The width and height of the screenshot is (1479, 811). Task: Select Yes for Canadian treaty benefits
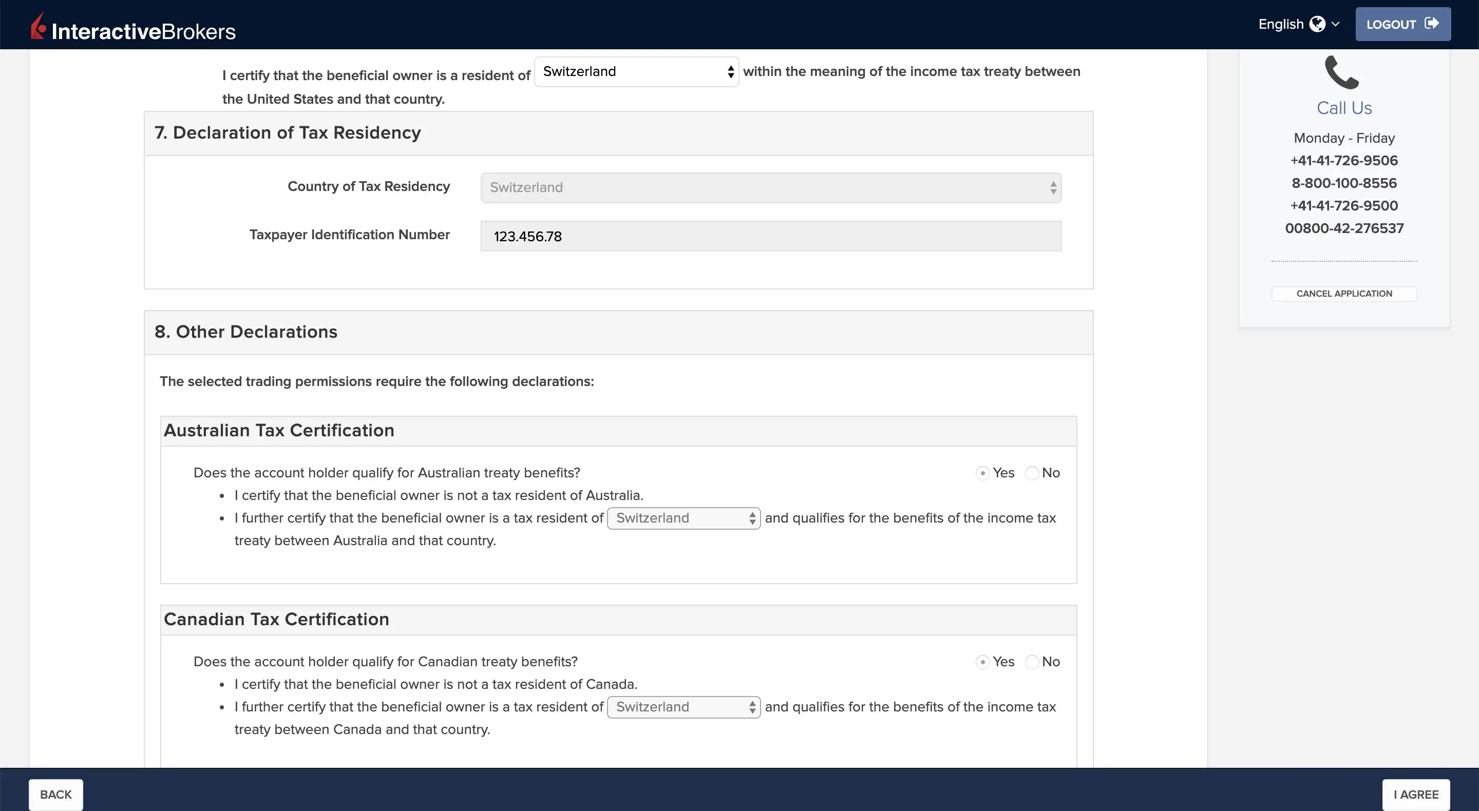982,662
